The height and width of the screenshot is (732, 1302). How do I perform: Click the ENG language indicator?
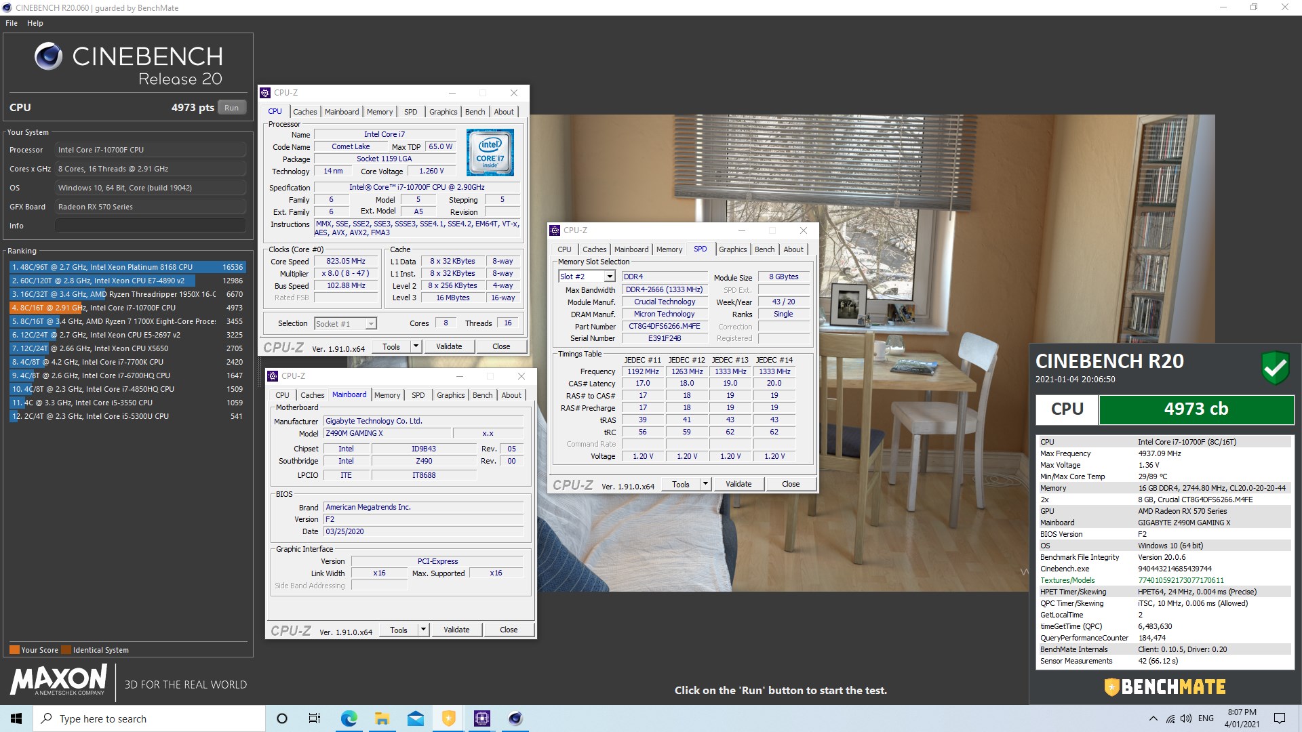pyautogui.click(x=1206, y=718)
